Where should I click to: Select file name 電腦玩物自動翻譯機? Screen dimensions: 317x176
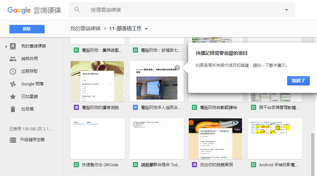pyautogui.click(x=218, y=108)
